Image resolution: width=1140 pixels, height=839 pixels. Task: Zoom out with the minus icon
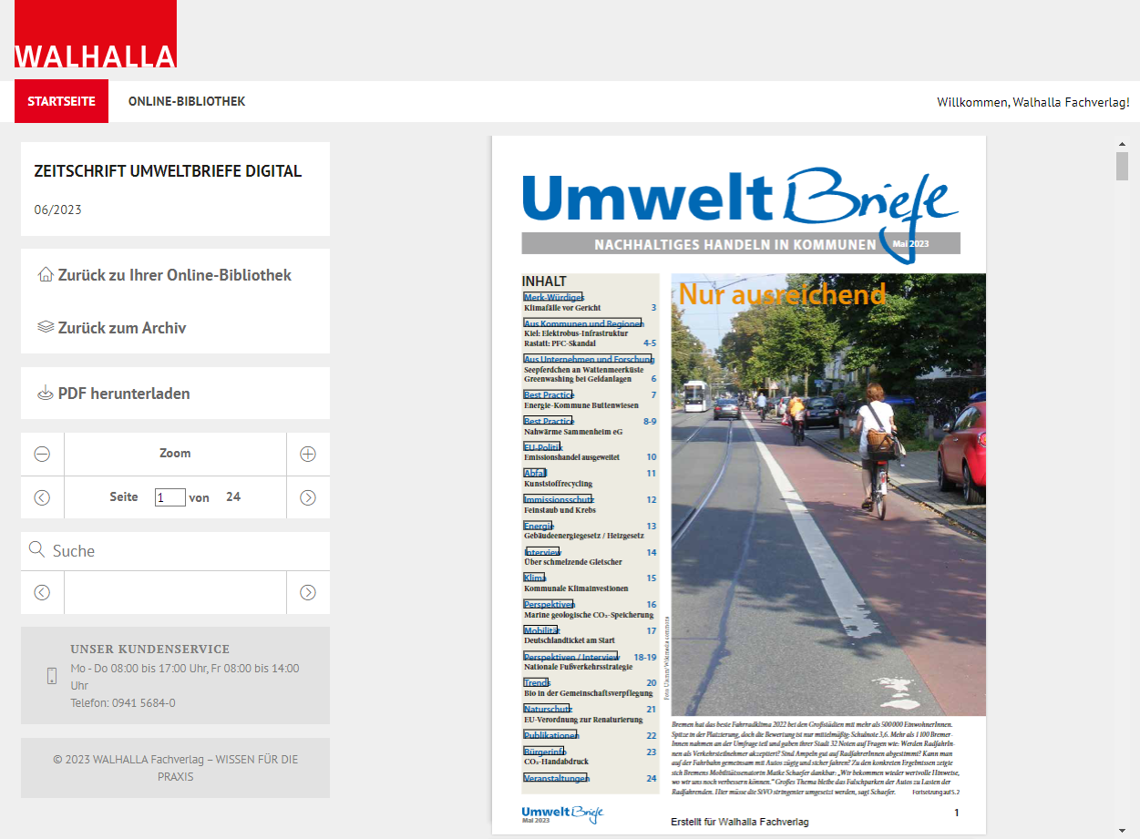pyautogui.click(x=42, y=454)
